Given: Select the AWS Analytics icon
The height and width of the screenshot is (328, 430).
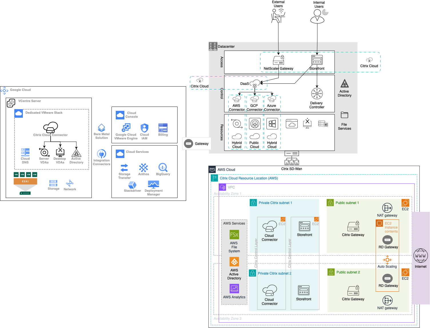Looking at the screenshot, I should (234, 289).
